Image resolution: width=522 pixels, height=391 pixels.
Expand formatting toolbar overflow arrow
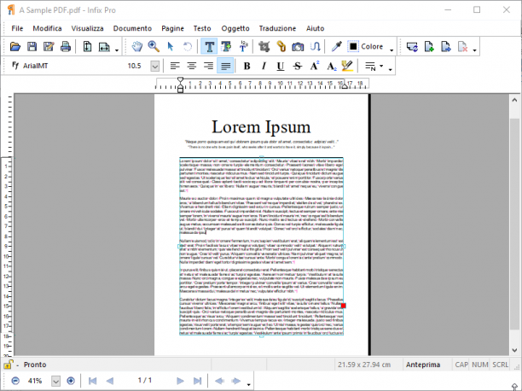(390, 69)
